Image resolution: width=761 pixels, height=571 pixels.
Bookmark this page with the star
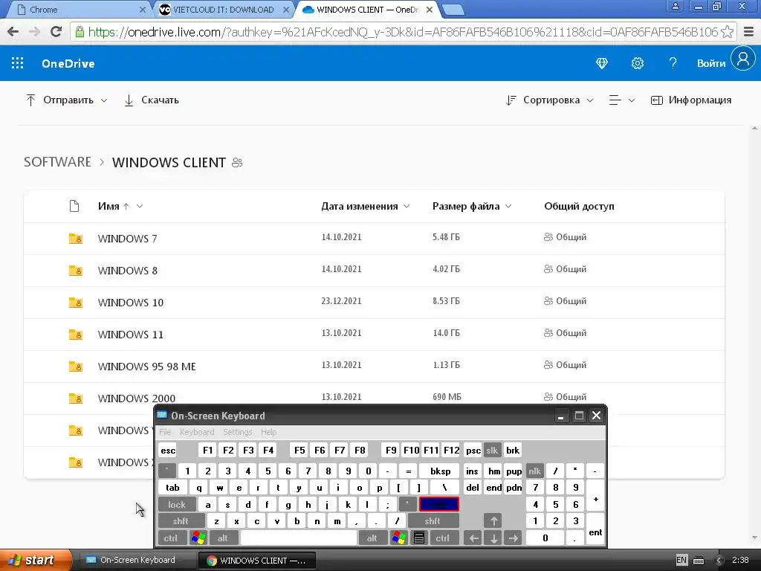727,32
